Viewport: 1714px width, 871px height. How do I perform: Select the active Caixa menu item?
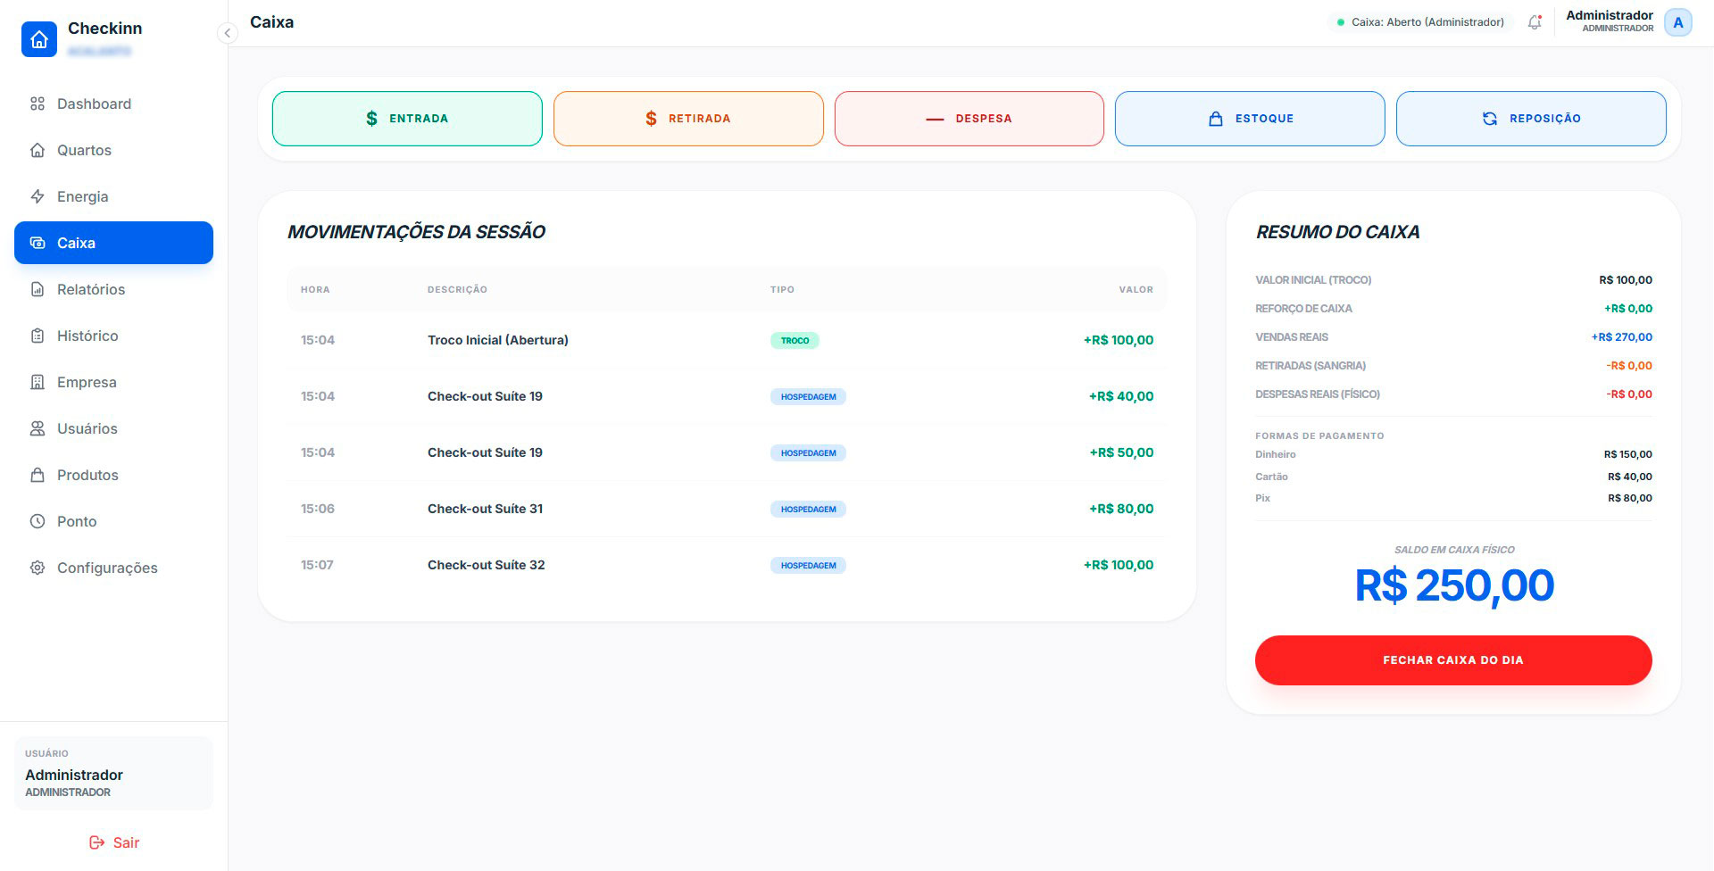click(113, 243)
